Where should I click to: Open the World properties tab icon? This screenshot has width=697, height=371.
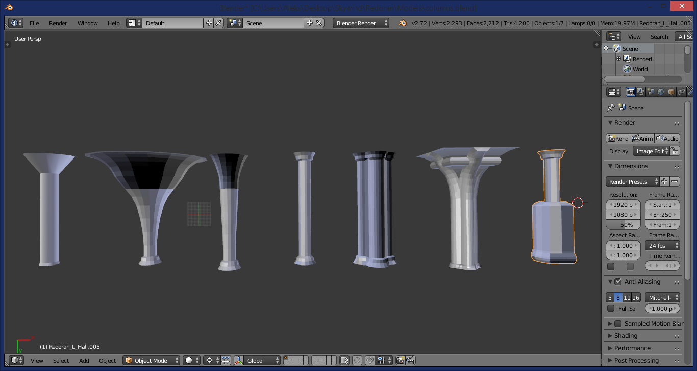point(661,92)
